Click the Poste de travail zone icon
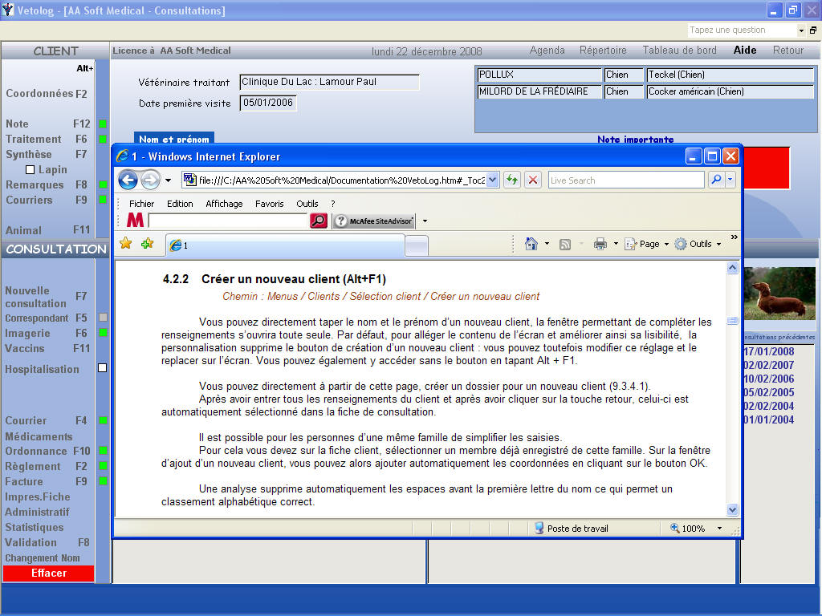The width and height of the screenshot is (822, 616). coord(539,528)
